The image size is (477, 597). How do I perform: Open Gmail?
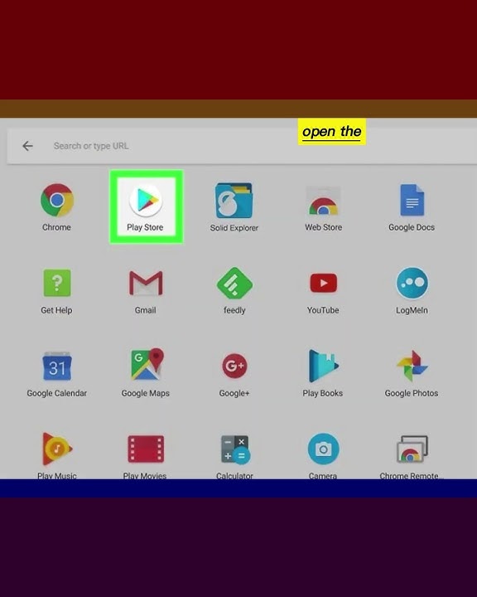[146, 284]
